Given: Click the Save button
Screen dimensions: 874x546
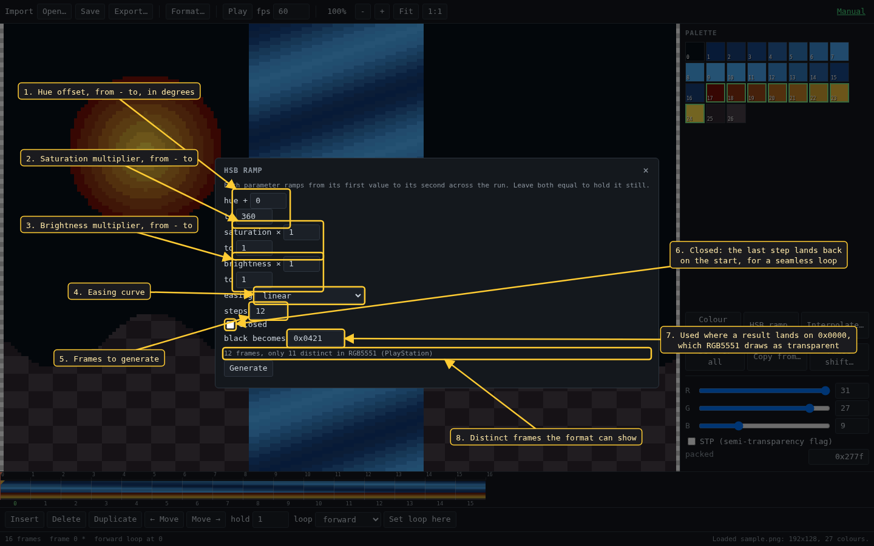Looking at the screenshot, I should (x=90, y=12).
